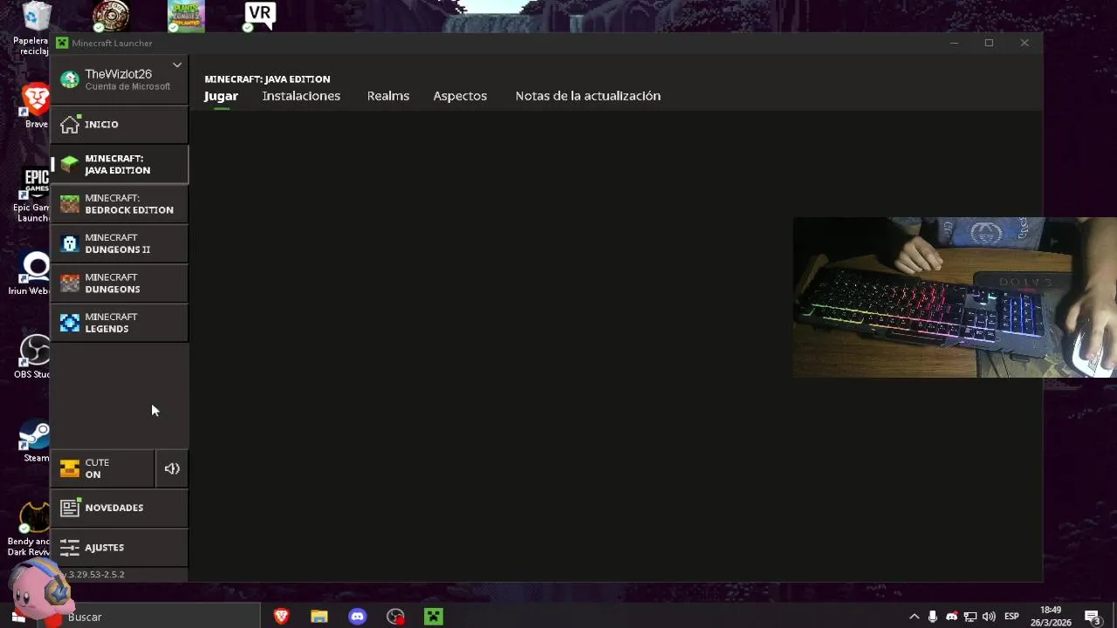Open the Papelera de reciclaje desktop icon
1117x628 pixels.
pyautogui.click(x=35, y=29)
